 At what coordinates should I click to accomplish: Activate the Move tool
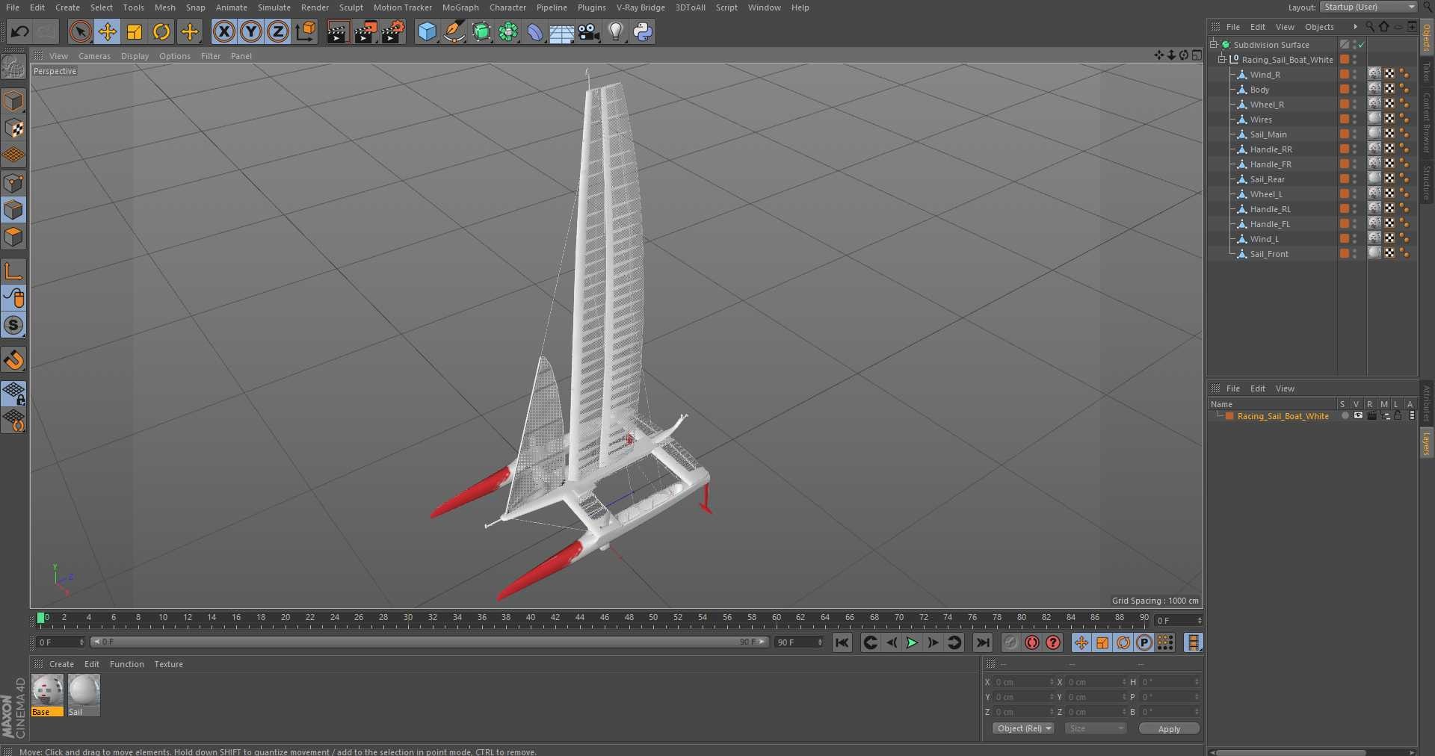pyautogui.click(x=108, y=31)
